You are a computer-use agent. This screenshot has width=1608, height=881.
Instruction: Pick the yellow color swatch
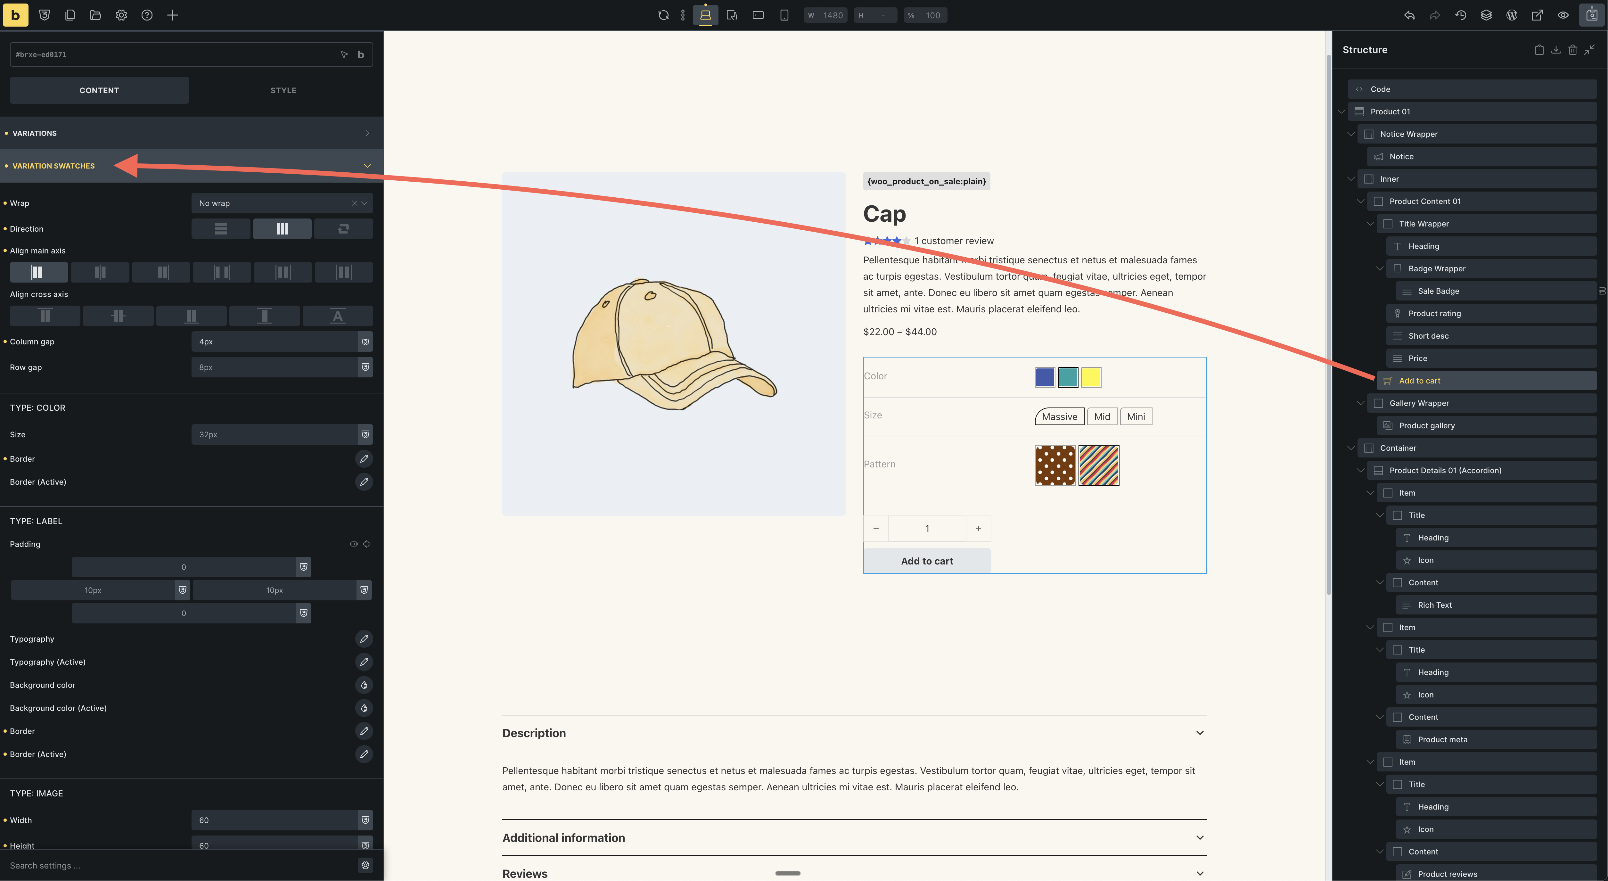(1090, 378)
